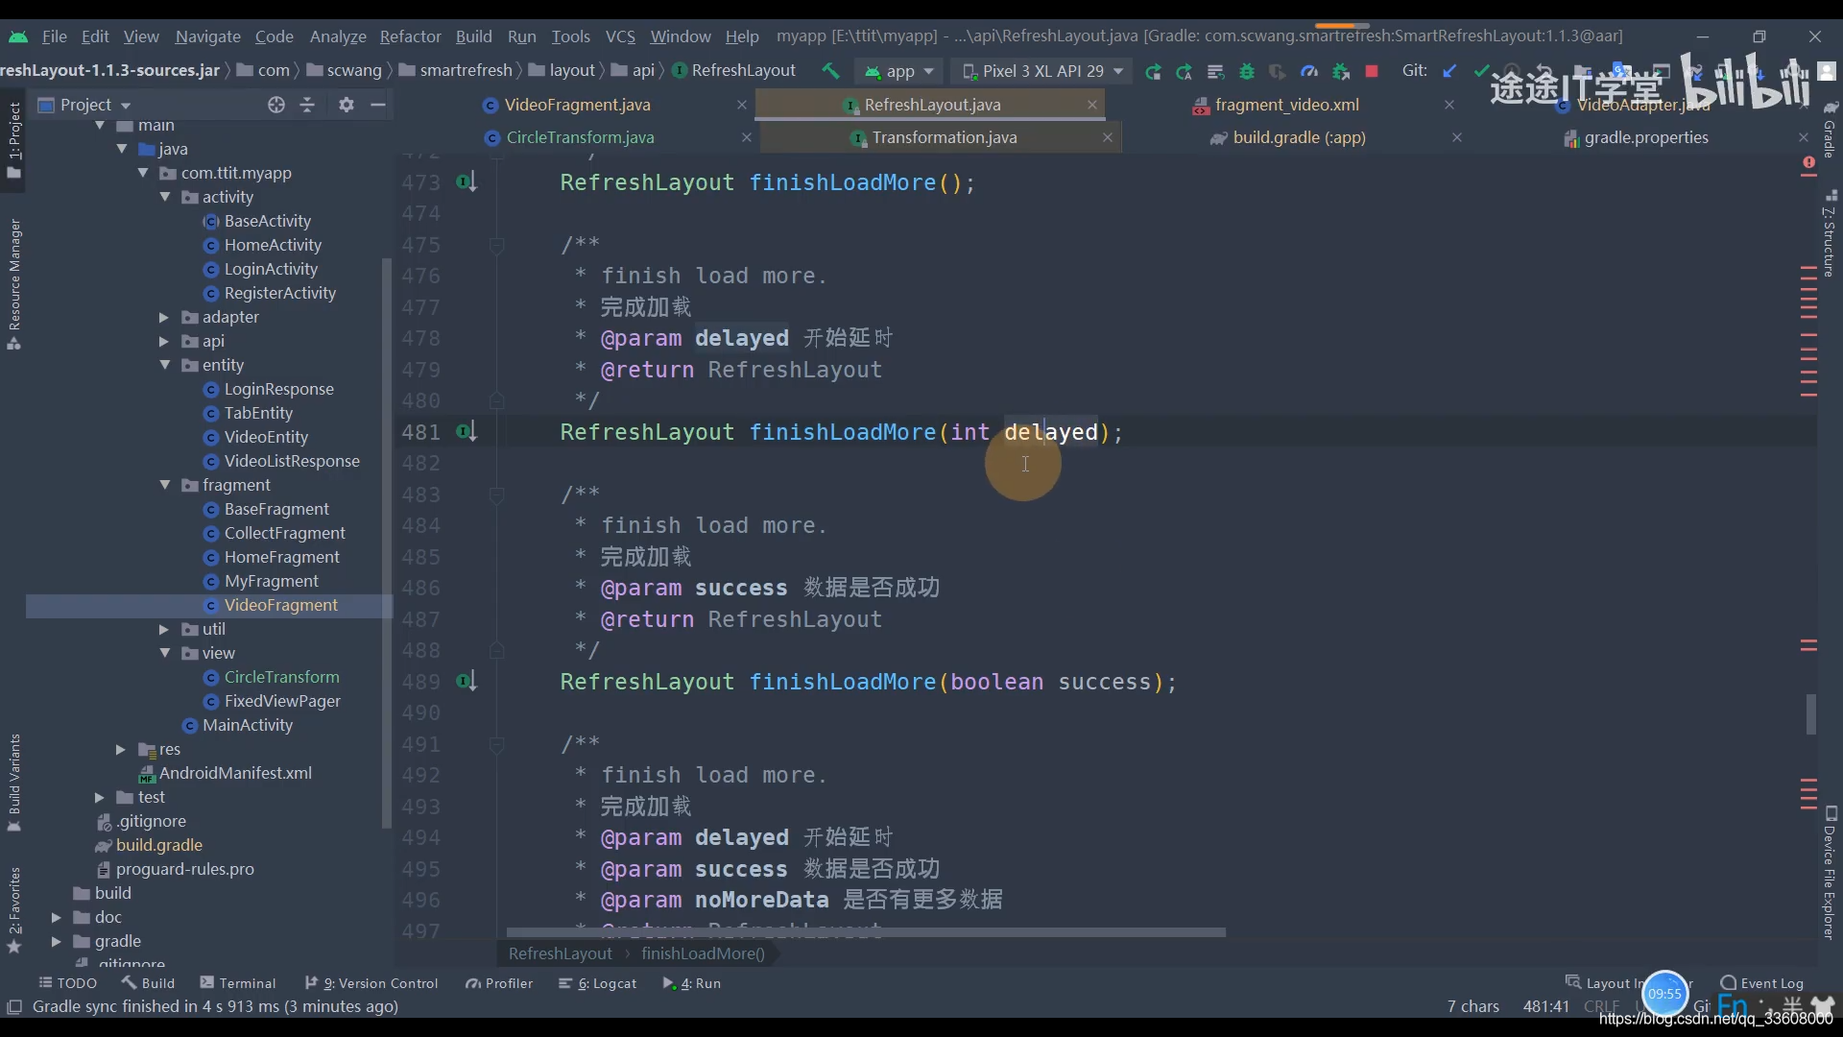Fold the Javadoc comment at line 475

(496, 245)
